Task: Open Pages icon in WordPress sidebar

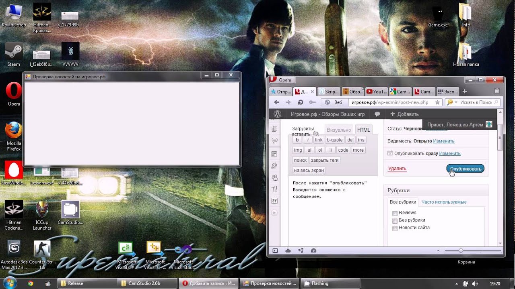Action: pos(275,129)
